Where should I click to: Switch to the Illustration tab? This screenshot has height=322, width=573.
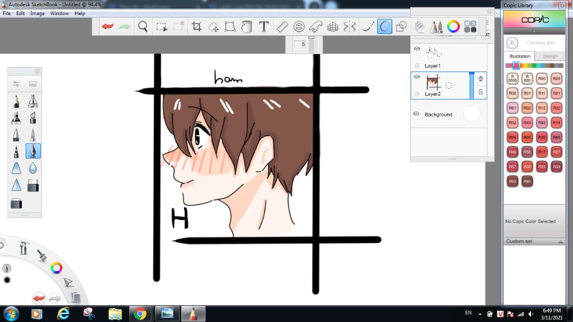point(520,56)
